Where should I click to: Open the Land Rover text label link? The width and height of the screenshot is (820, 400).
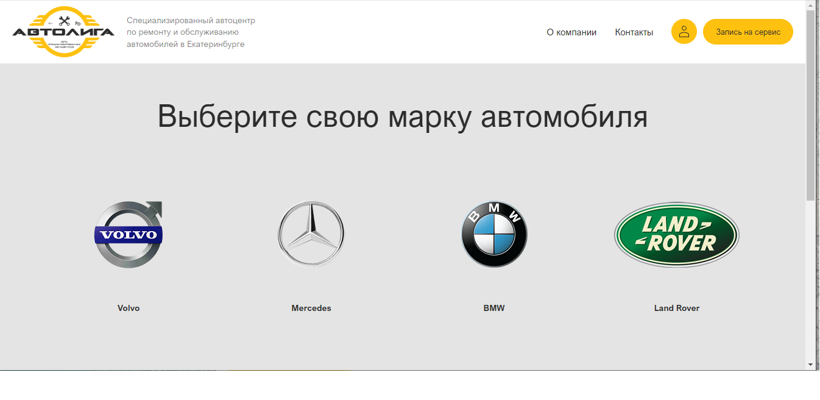pyautogui.click(x=677, y=308)
